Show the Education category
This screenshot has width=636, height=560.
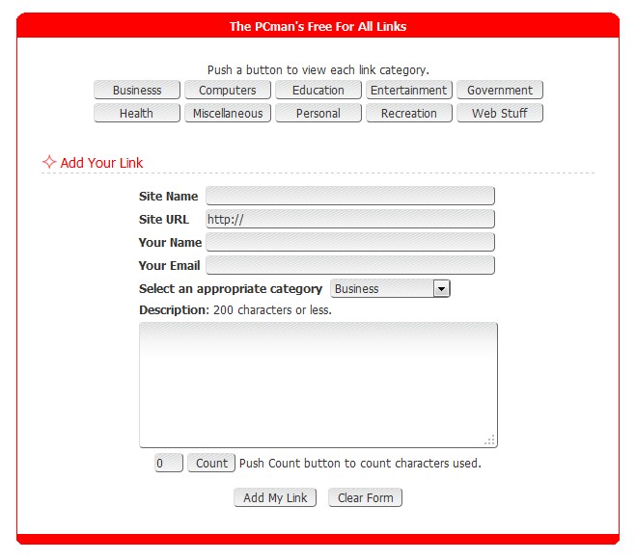click(x=318, y=90)
